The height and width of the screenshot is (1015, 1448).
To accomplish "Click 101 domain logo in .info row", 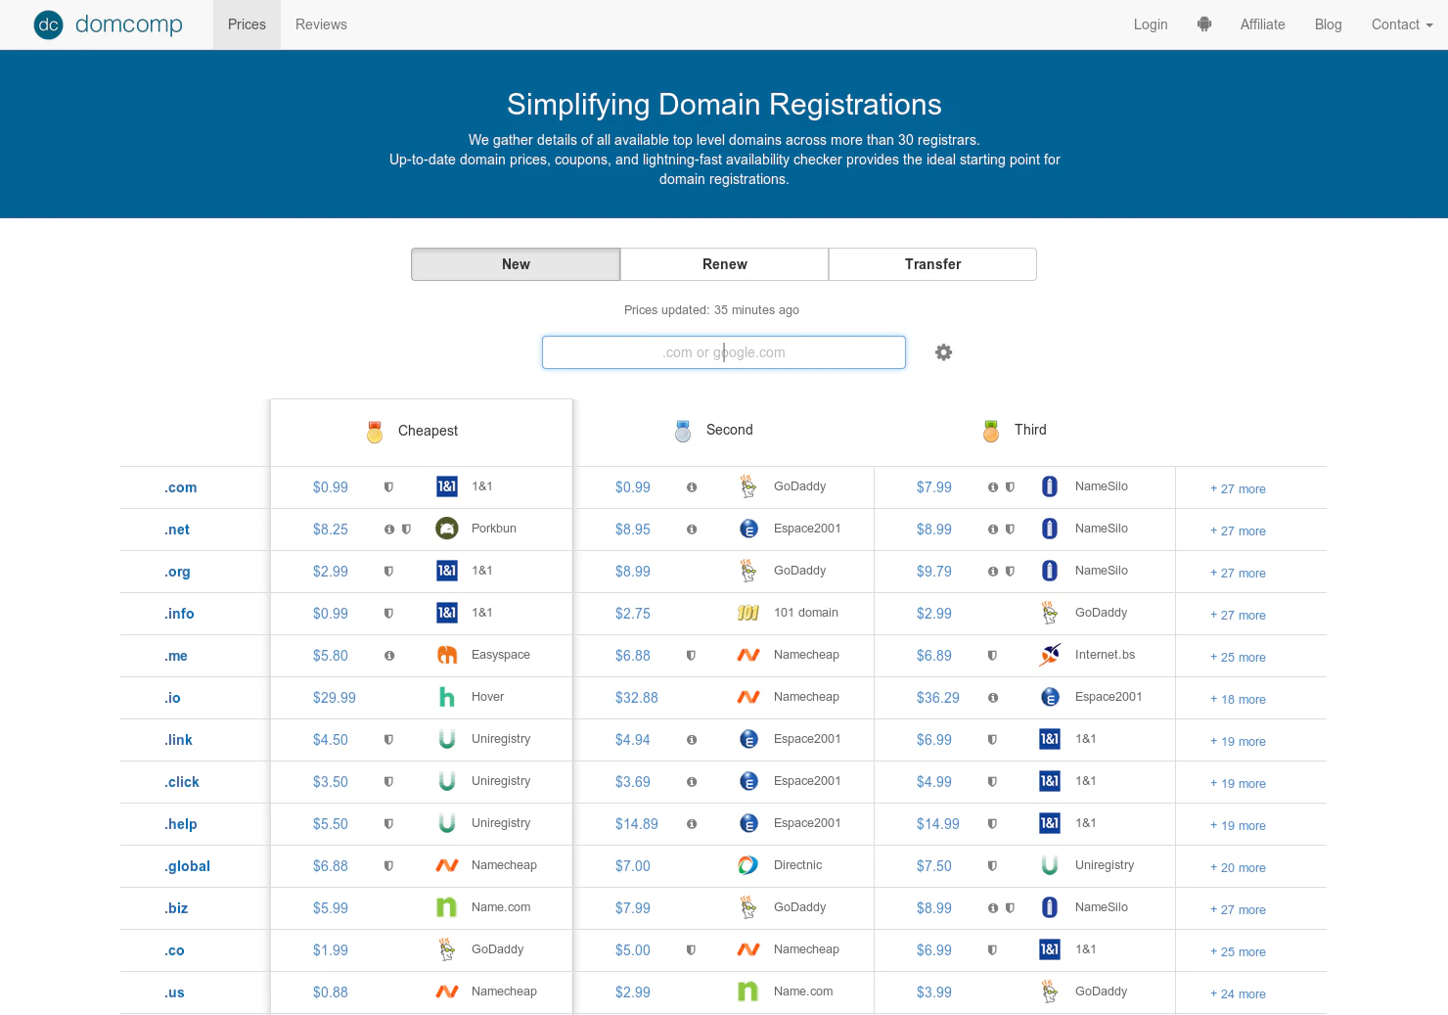I will (748, 613).
